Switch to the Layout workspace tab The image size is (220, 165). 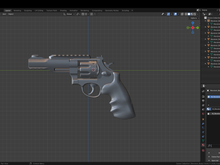8,11
